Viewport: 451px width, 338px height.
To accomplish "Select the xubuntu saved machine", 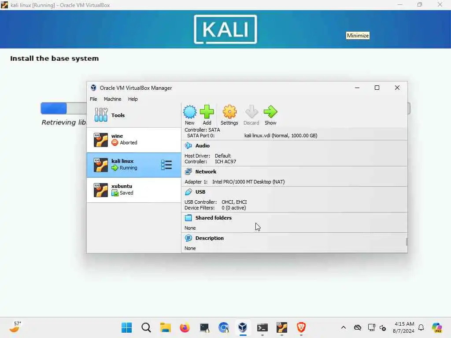I will 134,190.
